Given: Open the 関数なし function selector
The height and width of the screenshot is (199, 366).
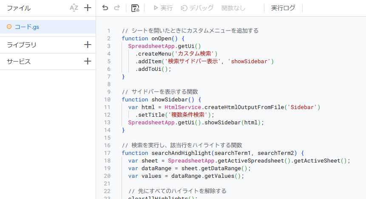Looking at the screenshot, I should tap(233, 8).
